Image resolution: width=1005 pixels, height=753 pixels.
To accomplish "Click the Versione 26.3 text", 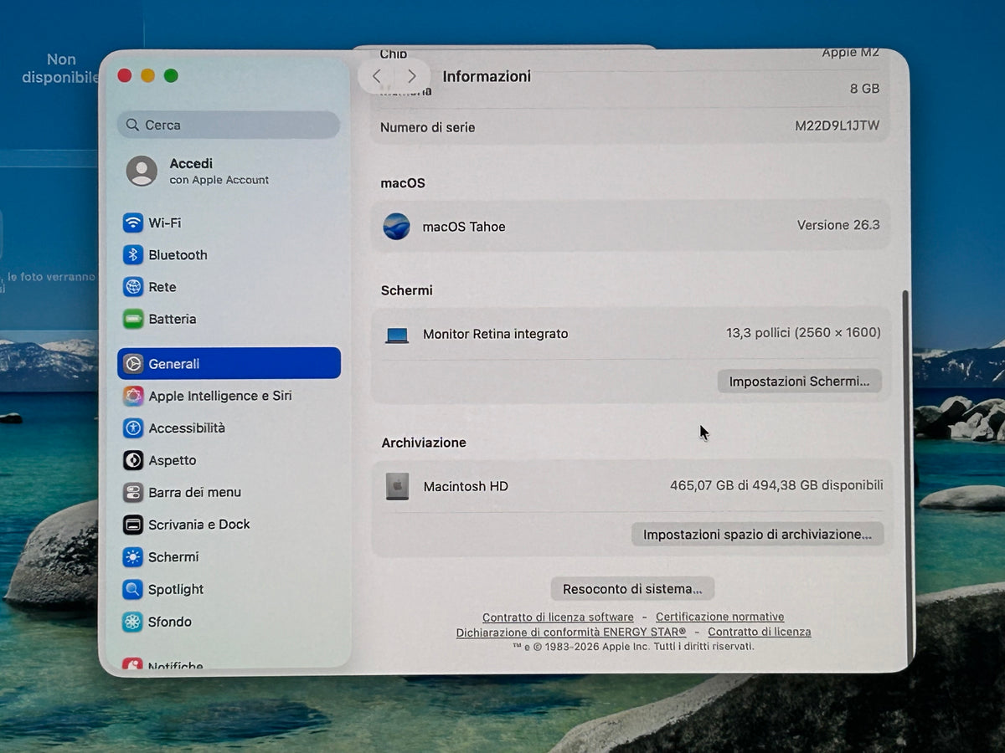I will (838, 225).
